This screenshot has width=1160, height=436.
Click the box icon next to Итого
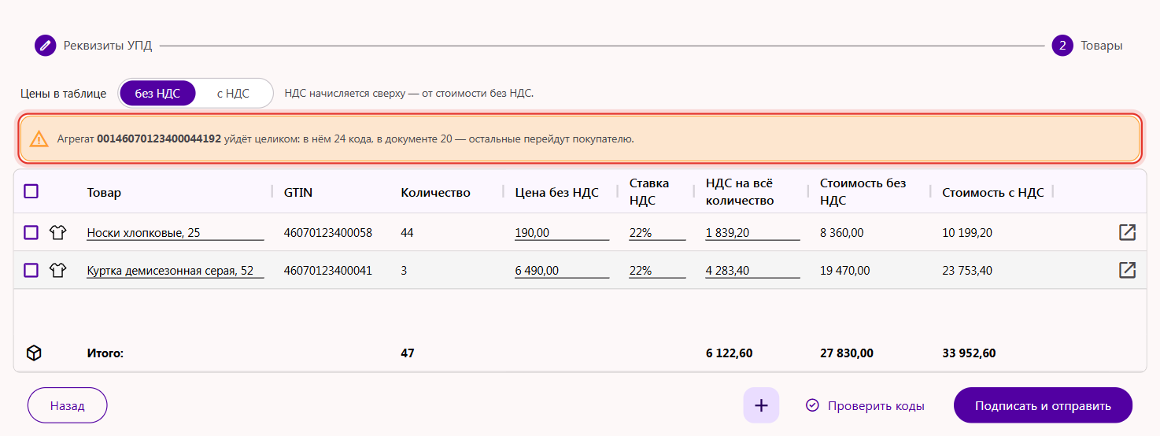coord(34,353)
